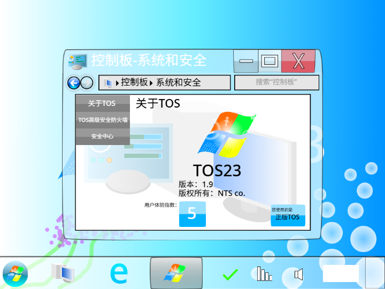Open the Start orb on taskbar
This screenshot has height=289, width=385.
(x=15, y=274)
